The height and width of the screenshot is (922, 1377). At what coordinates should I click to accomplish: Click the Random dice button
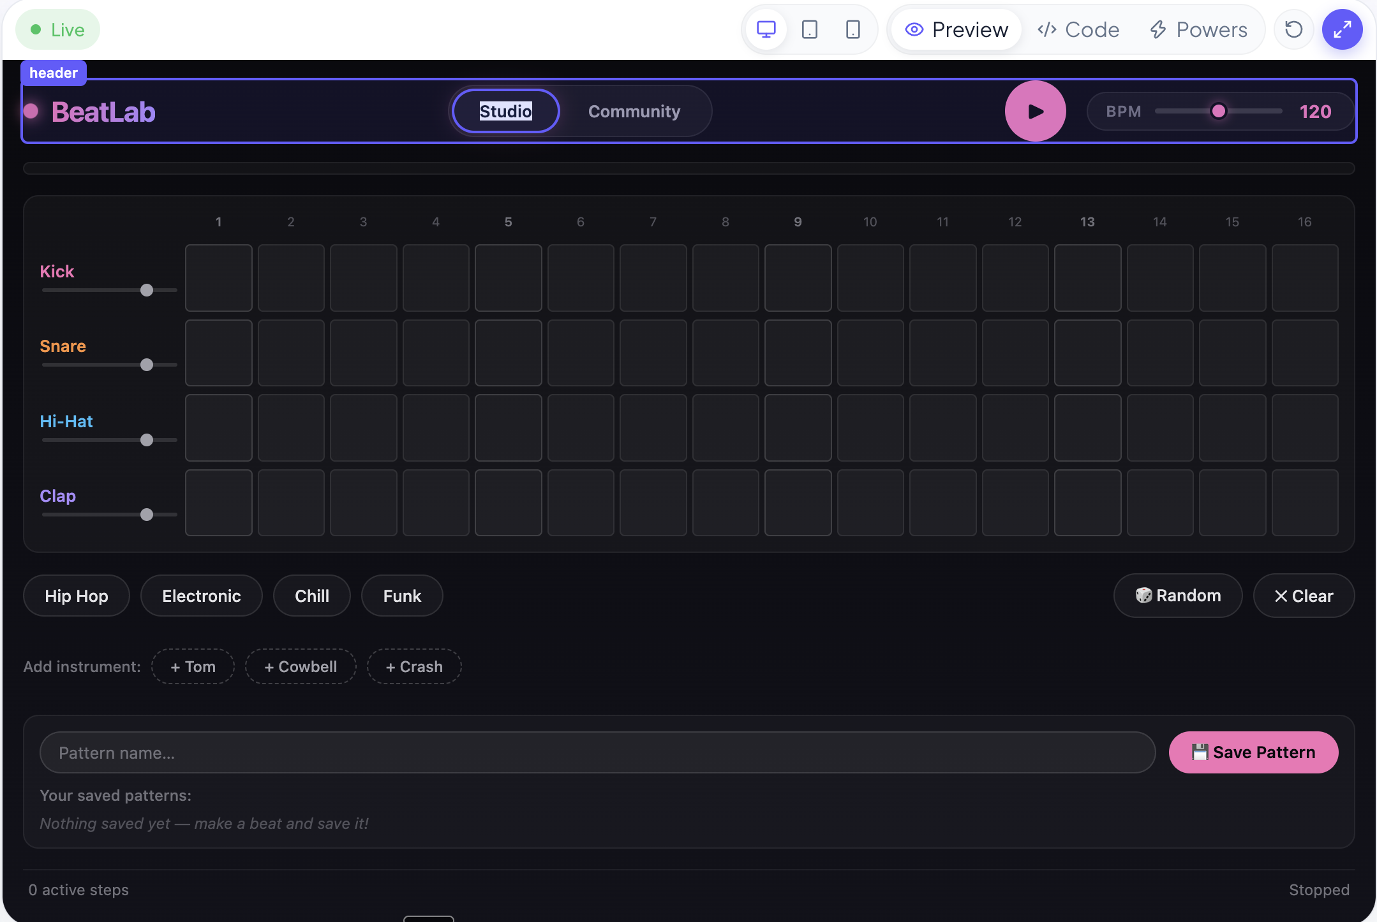pyautogui.click(x=1178, y=596)
